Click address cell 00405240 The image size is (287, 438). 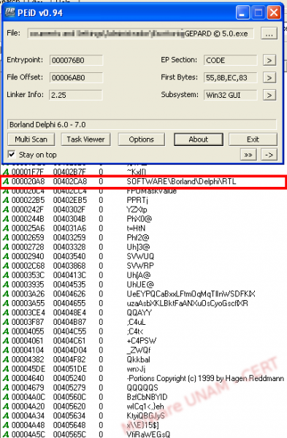click(70, 378)
